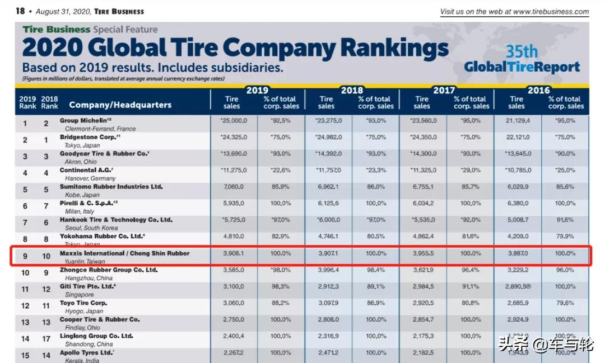
Task: Click Maxxis 2017 tire sales 3,955.5
Action: point(424,253)
